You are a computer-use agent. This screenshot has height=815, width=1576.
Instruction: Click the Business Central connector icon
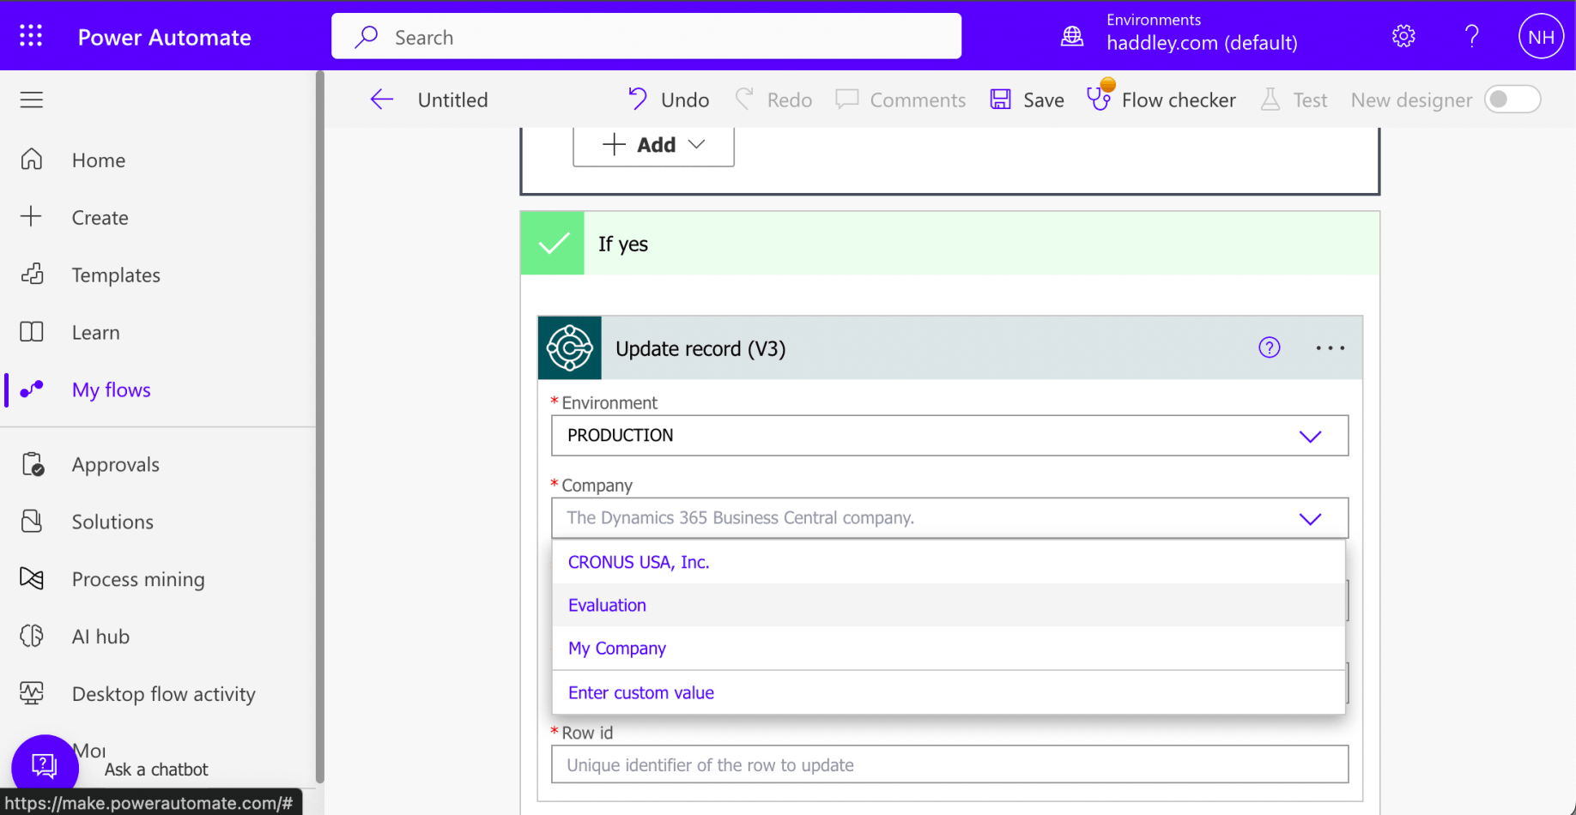tap(570, 348)
